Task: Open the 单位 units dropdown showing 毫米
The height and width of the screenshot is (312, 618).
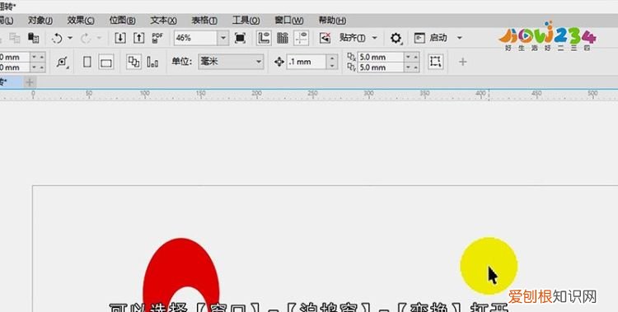Action: pyautogui.click(x=231, y=62)
